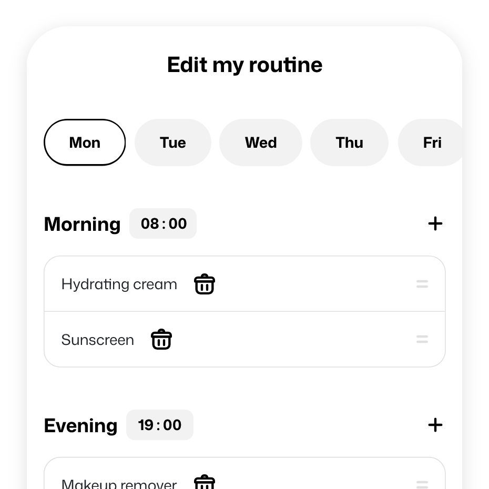Switch to the Tue day tab

(x=173, y=142)
